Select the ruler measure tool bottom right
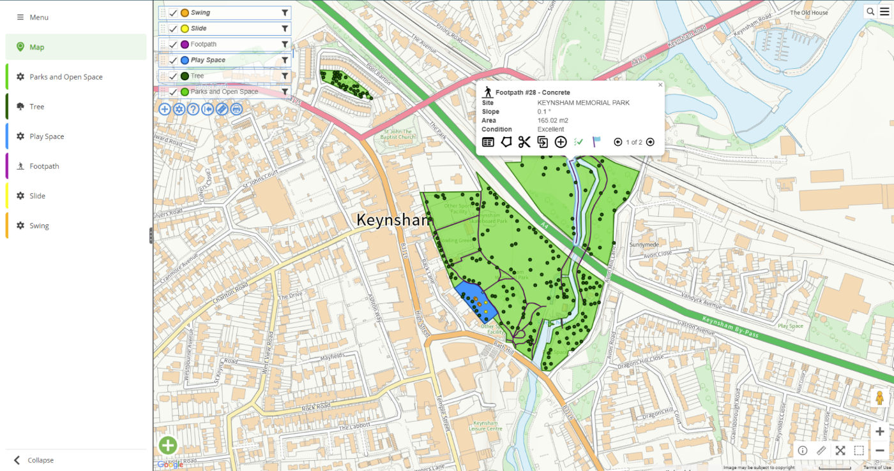 [821, 451]
